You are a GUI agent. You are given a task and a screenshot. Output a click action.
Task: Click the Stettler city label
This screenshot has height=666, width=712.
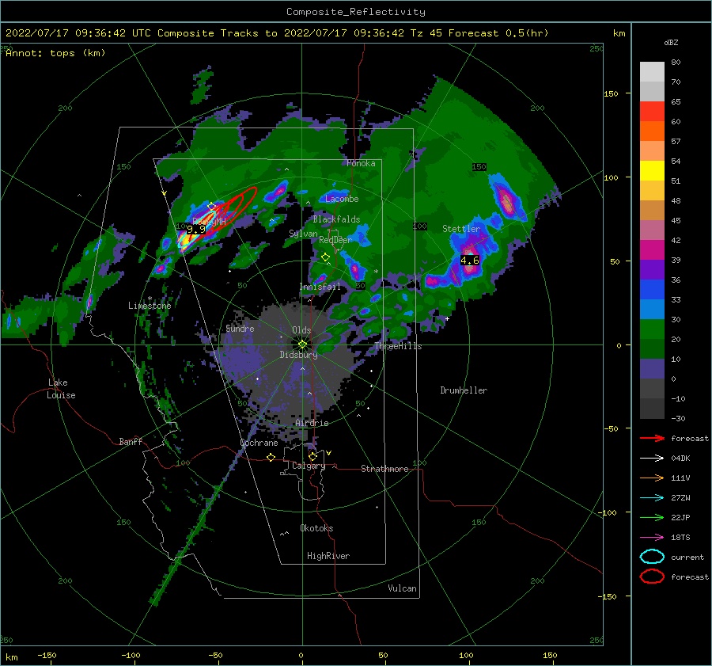(461, 229)
